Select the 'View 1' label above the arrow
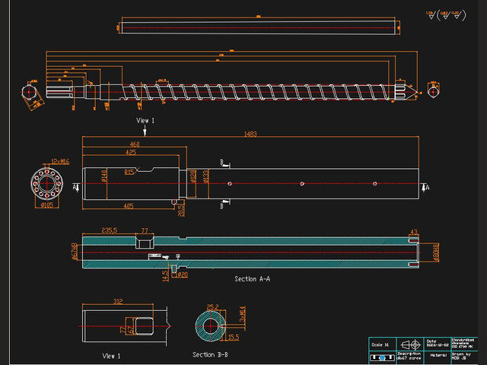The width and height of the screenshot is (487, 365). pyautogui.click(x=145, y=120)
